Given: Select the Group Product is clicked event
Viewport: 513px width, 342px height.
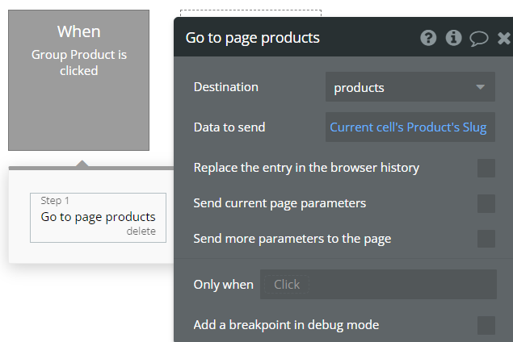Looking at the screenshot, I should click(x=79, y=80).
